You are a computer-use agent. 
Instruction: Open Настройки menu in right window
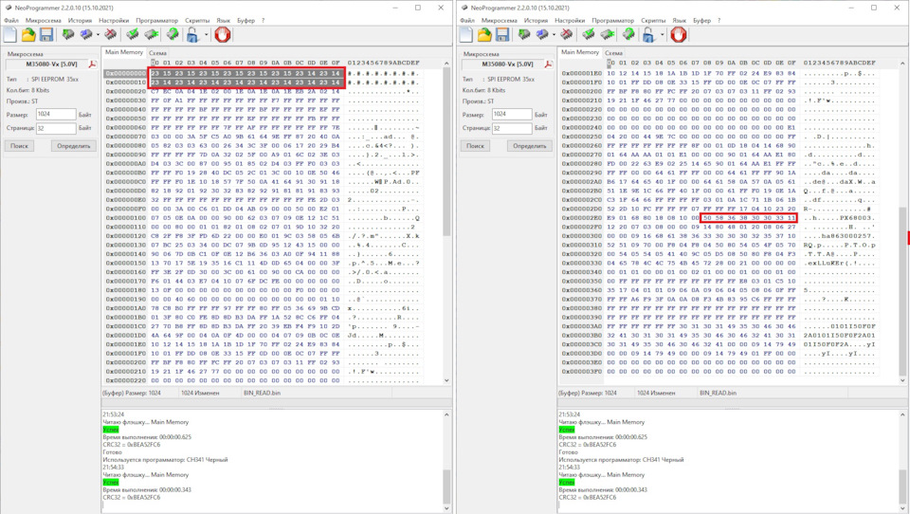[x=570, y=20]
